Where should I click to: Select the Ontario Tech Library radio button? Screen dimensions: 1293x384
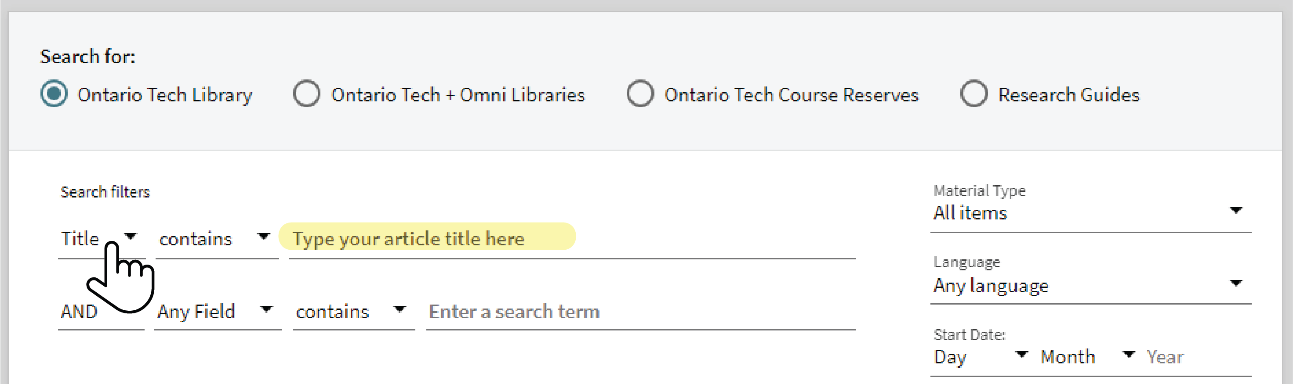tap(54, 94)
